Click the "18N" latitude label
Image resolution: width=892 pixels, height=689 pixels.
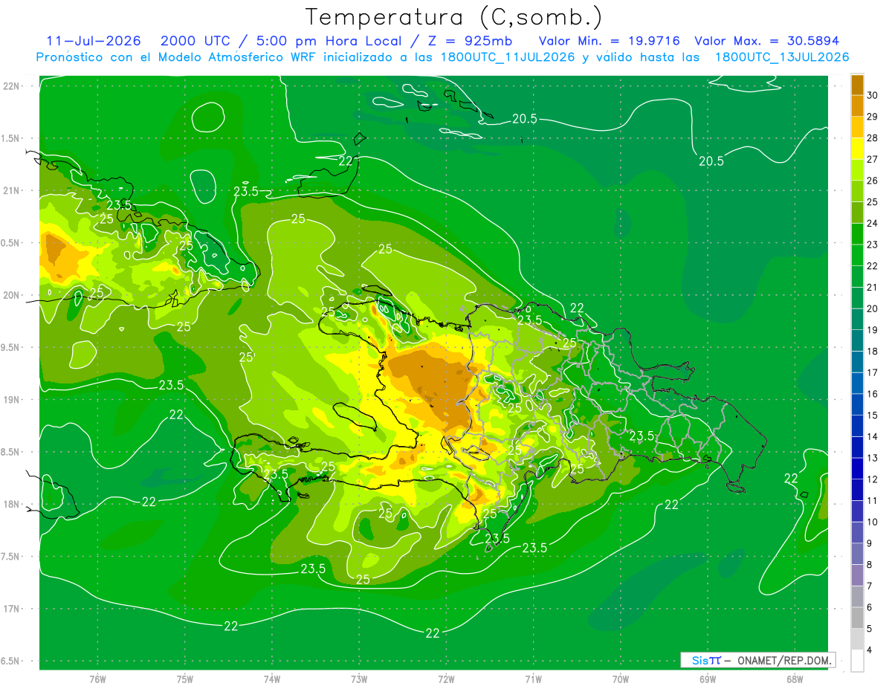(11, 504)
